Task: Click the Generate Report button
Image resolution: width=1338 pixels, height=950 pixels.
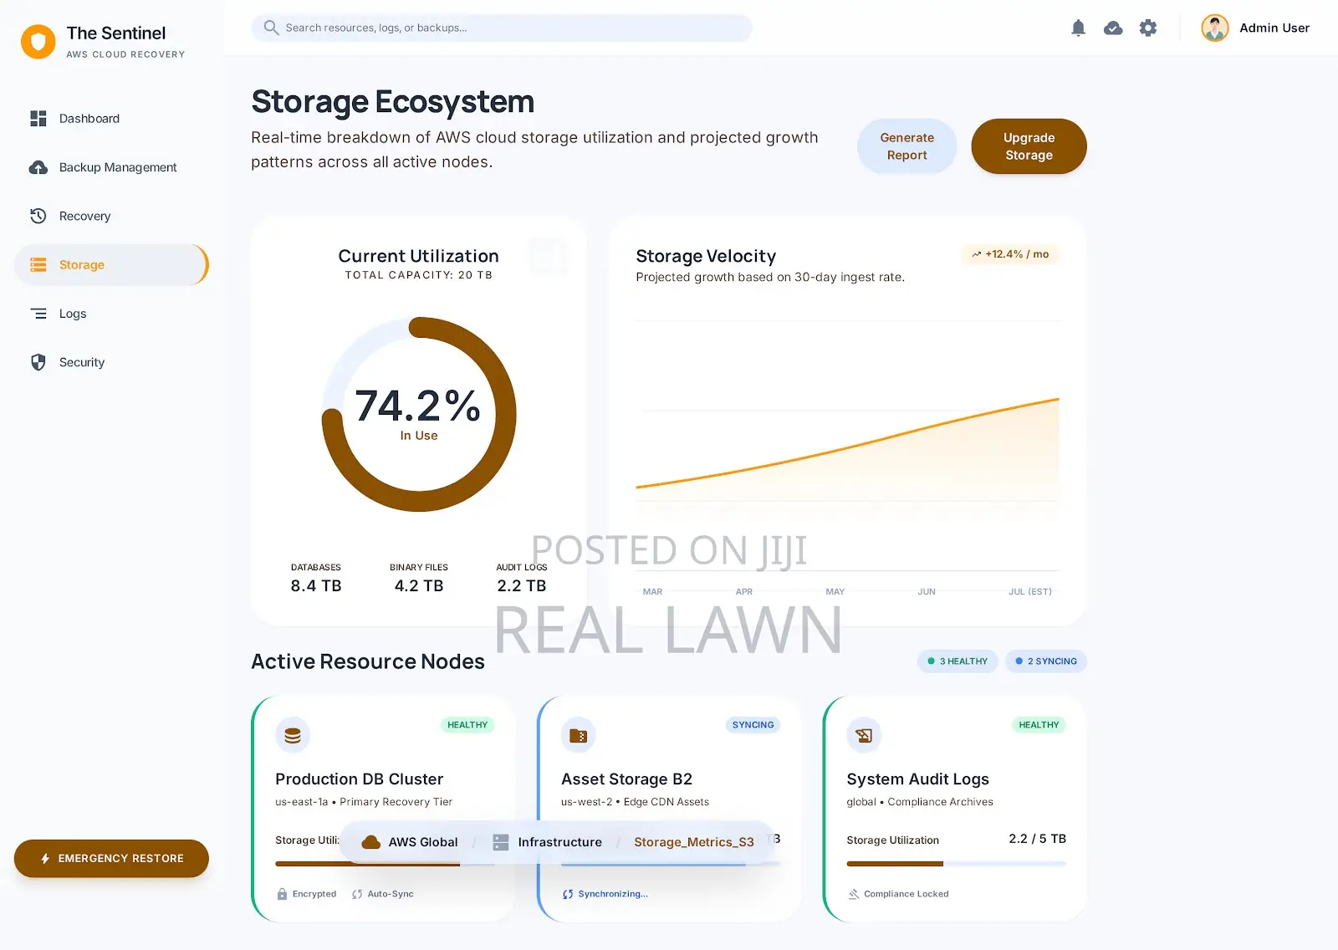Action: [x=906, y=146]
